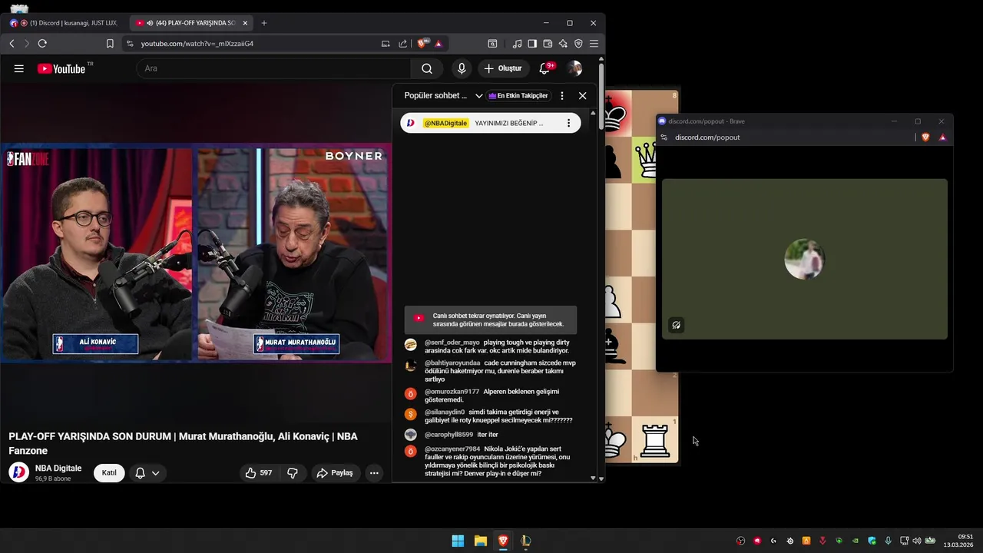Viewport: 983px width, 553px height.
Task: Click the address bar URL
Action: [x=197, y=44]
